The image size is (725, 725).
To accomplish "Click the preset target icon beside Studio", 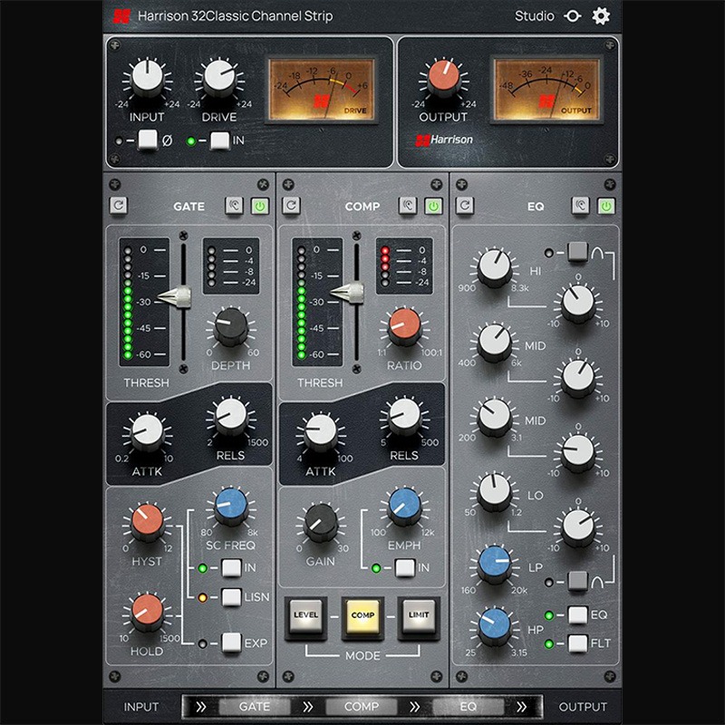I will pyautogui.click(x=573, y=16).
